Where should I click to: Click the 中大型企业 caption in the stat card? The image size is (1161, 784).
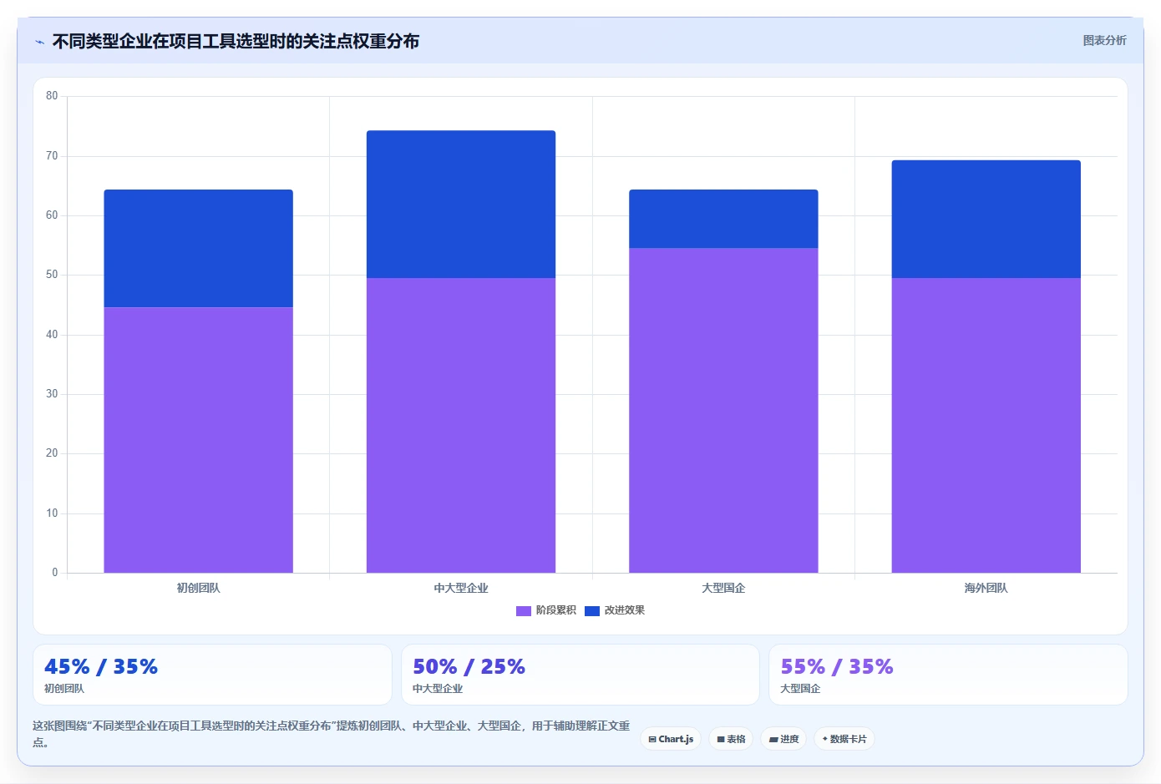438,689
